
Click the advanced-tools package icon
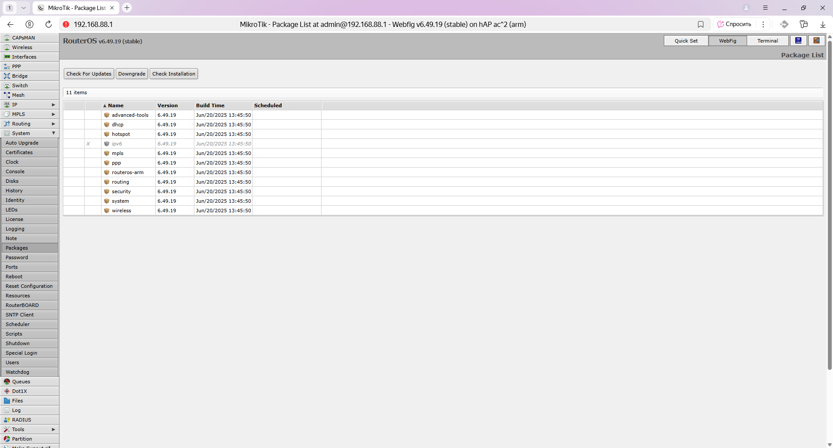(107, 115)
